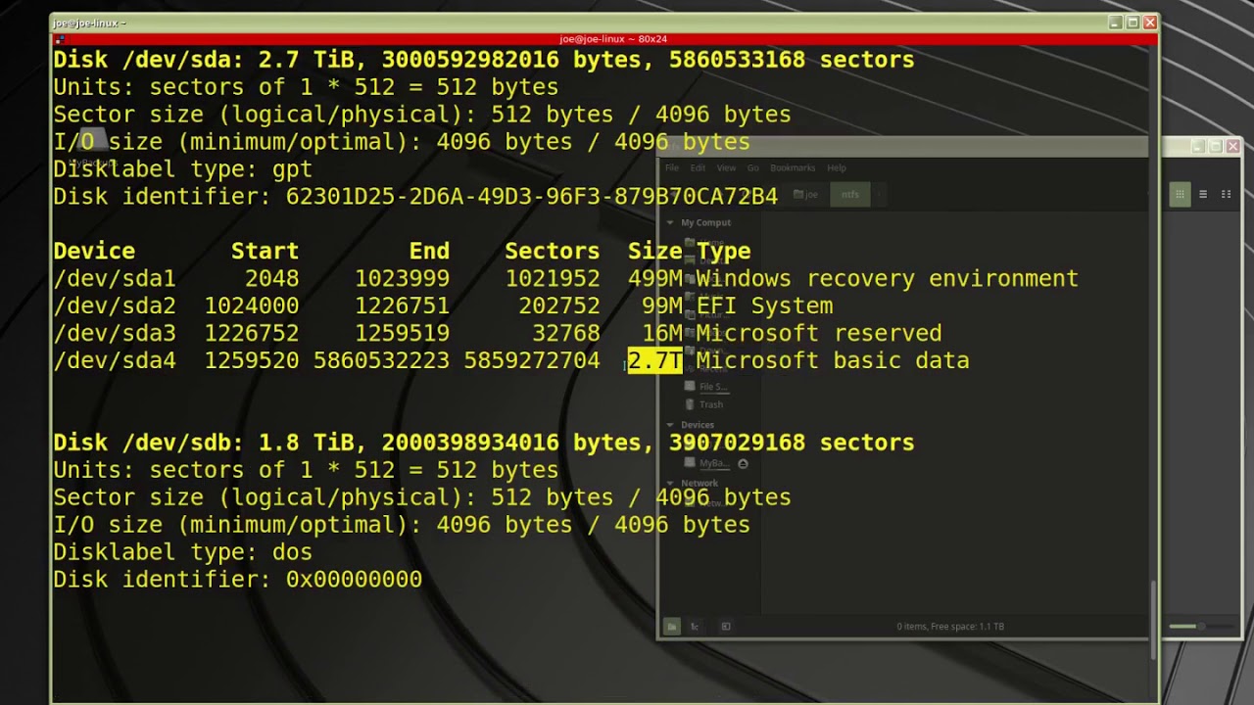The height and width of the screenshot is (705, 1254).
Task: Click the /dev/sda2 device entry
Action: coord(115,306)
